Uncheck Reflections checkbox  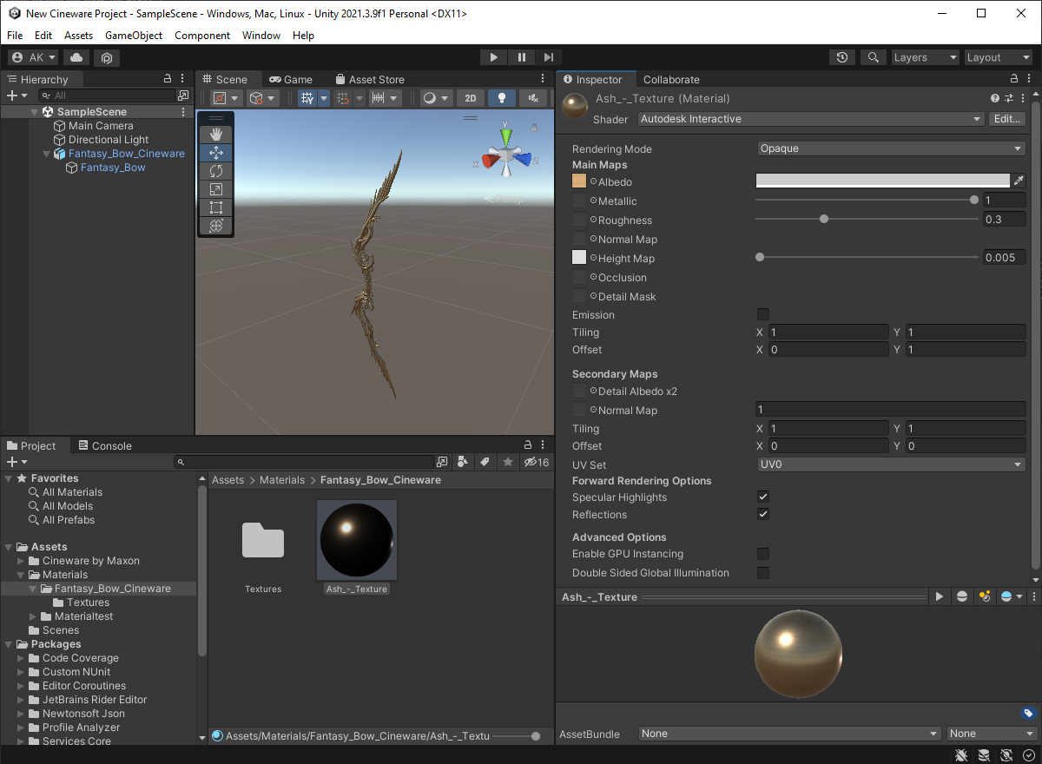pos(763,514)
